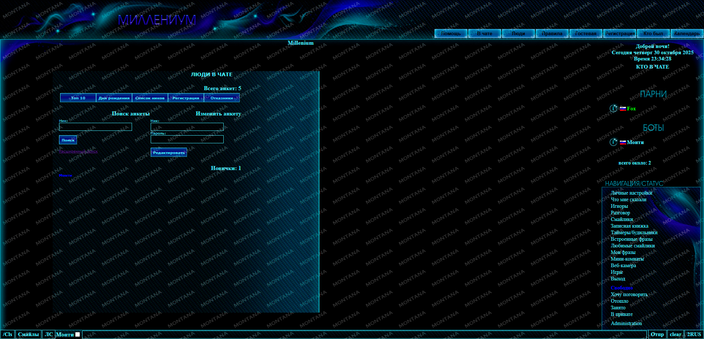Open Личные настройки in navigation
Viewport: 704px width, 339px height.
tap(631, 193)
